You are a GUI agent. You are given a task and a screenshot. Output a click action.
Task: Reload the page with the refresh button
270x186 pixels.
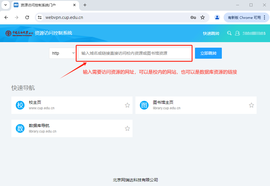pyautogui.click(x=27, y=17)
